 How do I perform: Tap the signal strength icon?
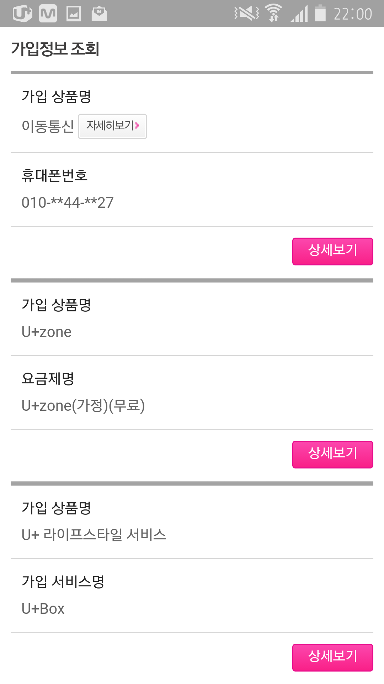click(299, 14)
